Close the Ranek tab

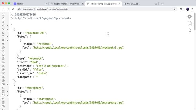(x=46, y=4)
